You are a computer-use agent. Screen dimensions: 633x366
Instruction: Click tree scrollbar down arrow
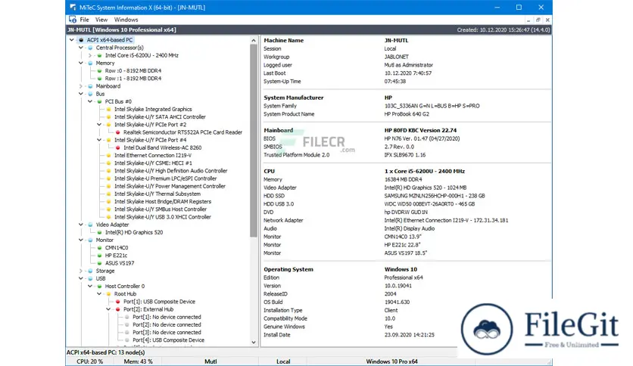pyautogui.click(x=254, y=343)
